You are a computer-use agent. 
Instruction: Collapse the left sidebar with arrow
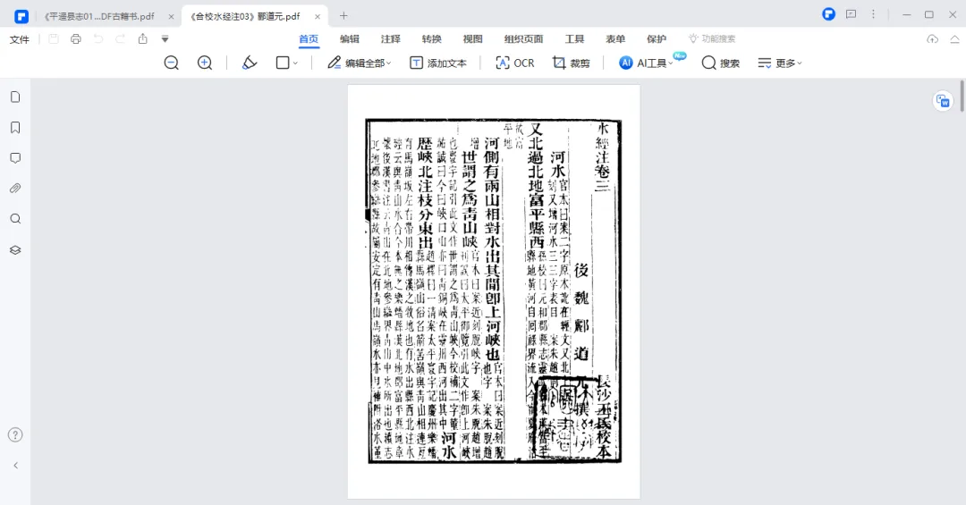pyautogui.click(x=15, y=465)
